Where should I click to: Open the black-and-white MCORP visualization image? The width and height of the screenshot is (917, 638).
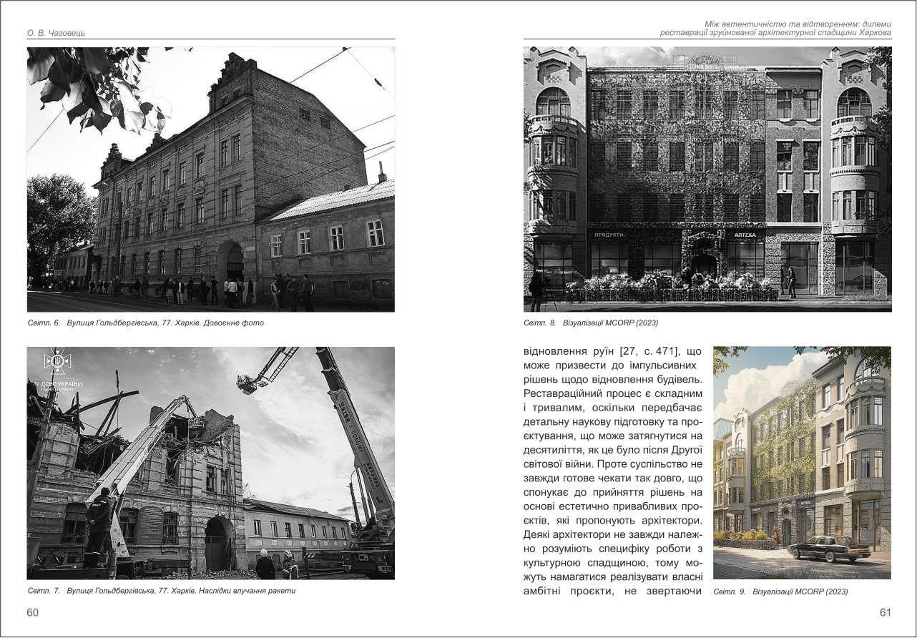click(x=707, y=179)
